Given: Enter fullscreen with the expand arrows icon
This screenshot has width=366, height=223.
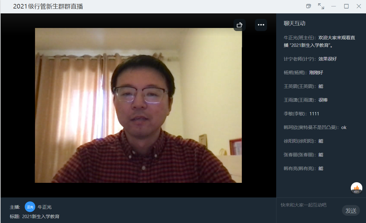Looking at the screenshot, I should point(321,6).
